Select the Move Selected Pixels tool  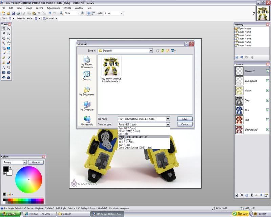[9, 28]
